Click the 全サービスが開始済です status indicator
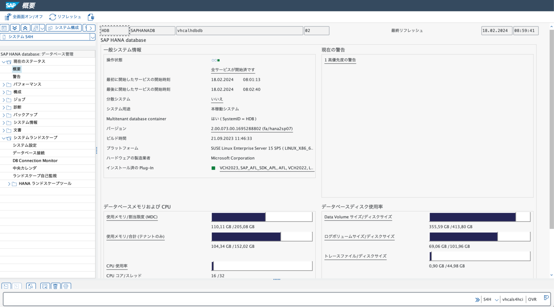 click(x=233, y=70)
